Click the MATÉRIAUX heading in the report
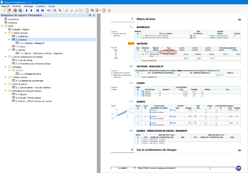This screenshot has width=248, height=173. point(143,27)
